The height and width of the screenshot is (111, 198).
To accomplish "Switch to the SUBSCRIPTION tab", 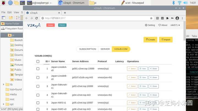I will [x=87, y=49].
